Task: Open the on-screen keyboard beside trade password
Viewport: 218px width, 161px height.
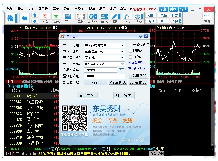Action: click(121, 70)
